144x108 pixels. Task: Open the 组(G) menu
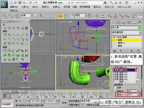click(x=35, y=7)
